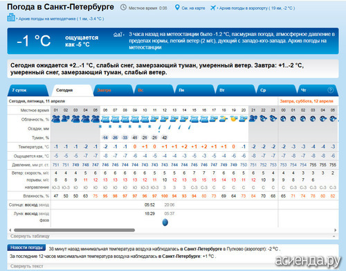Click the right scroll arrow of table
The height and width of the screenshot is (271, 346).
tap(335, 230)
